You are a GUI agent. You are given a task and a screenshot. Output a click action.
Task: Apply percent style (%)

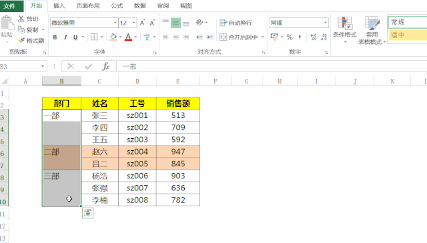[x=290, y=37]
